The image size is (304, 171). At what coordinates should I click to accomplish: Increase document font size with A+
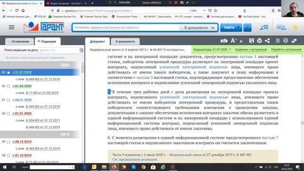[234, 41]
